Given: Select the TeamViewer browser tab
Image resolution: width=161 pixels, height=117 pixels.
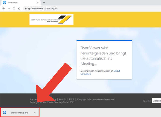Looking at the screenshot, I should point(21,3).
